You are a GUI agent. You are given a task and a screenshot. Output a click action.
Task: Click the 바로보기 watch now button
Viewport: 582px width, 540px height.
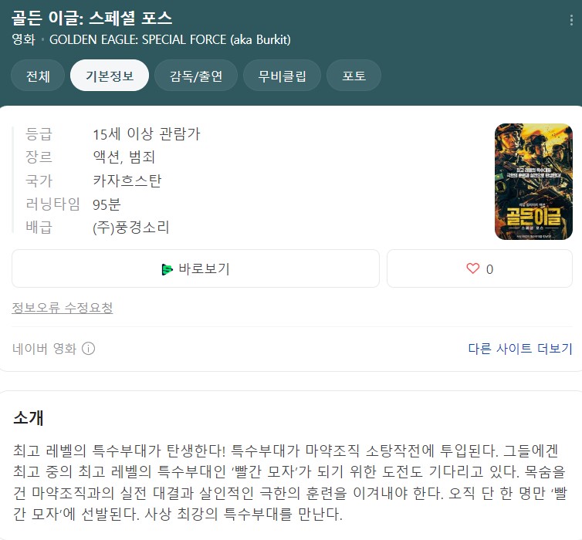pyautogui.click(x=195, y=268)
